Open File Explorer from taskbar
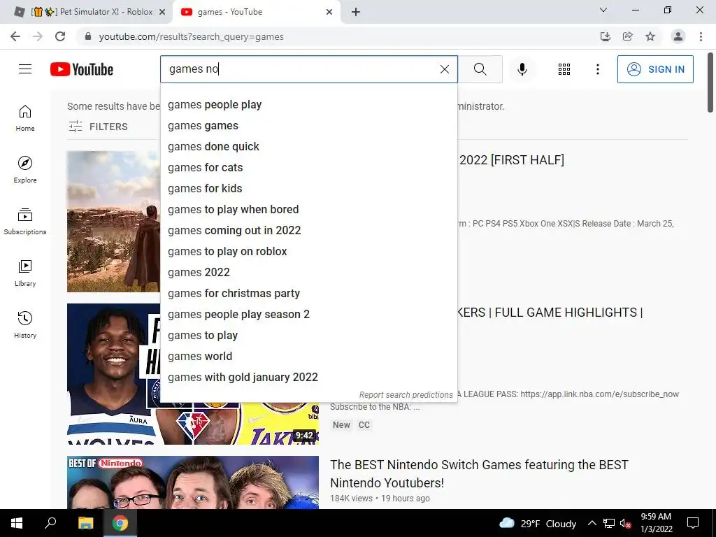716x537 pixels. [x=85, y=523]
